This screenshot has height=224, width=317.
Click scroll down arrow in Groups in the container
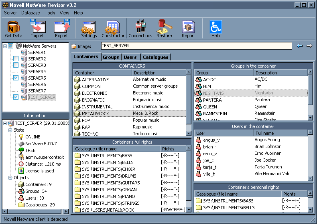[310, 117]
